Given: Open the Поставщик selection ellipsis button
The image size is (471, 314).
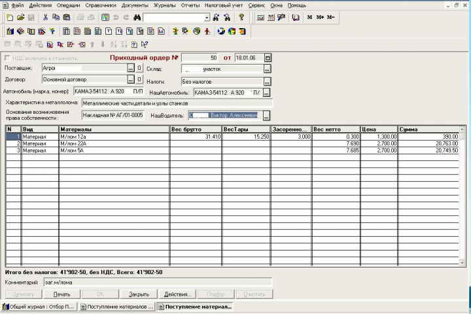Looking at the screenshot, I should point(130,68).
